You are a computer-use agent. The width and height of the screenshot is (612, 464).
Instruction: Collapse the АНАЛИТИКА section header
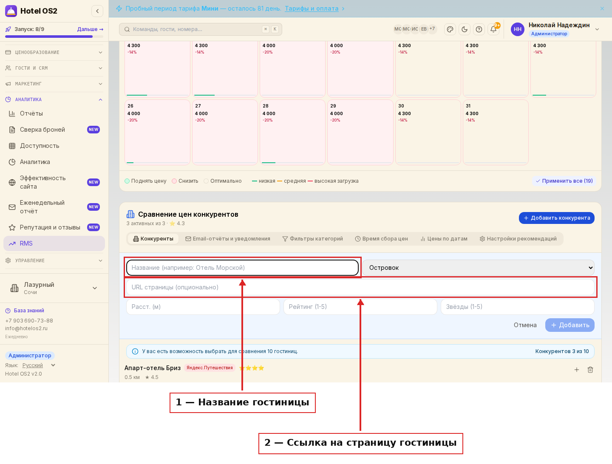pyautogui.click(x=54, y=99)
